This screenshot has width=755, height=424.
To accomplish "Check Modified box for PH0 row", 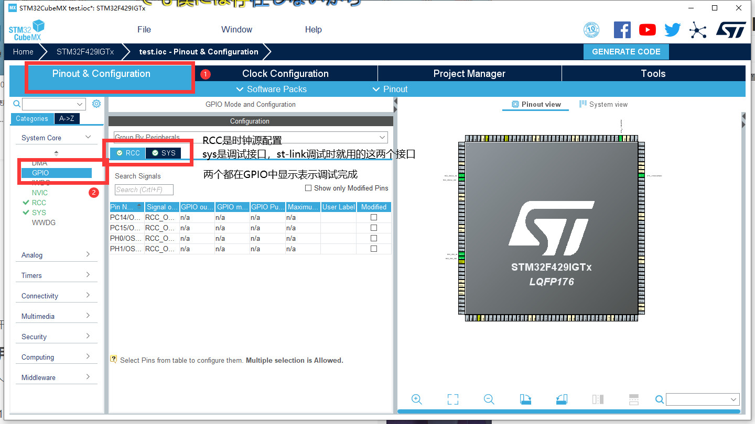I will click(x=374, y=238).
